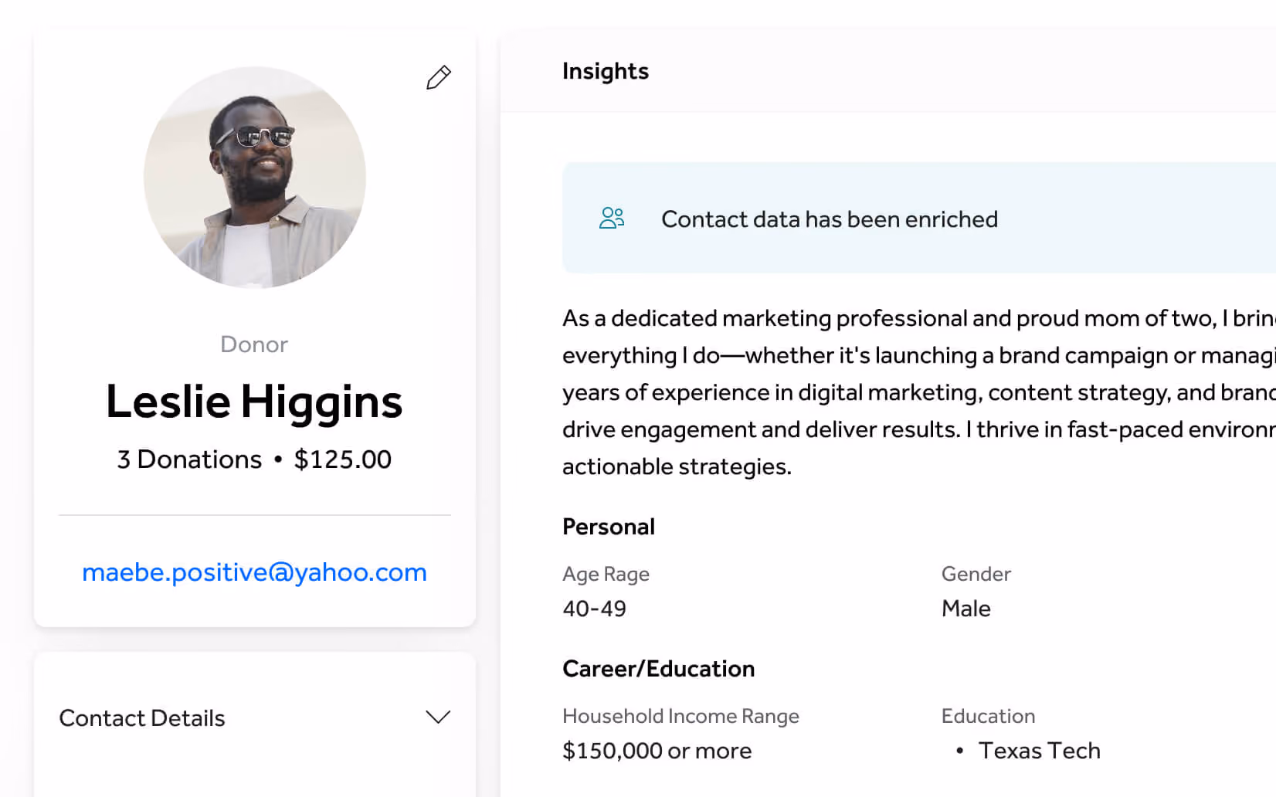This screenshot has height=797, width=1276.
Task: Click the Donor role label
Action: pyautogui.click(x=254, y=344)
